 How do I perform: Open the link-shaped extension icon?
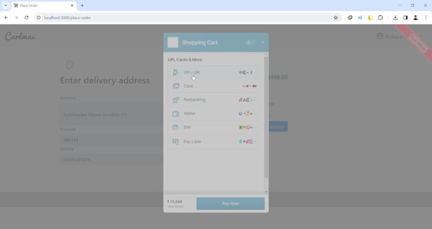(350, 18)
